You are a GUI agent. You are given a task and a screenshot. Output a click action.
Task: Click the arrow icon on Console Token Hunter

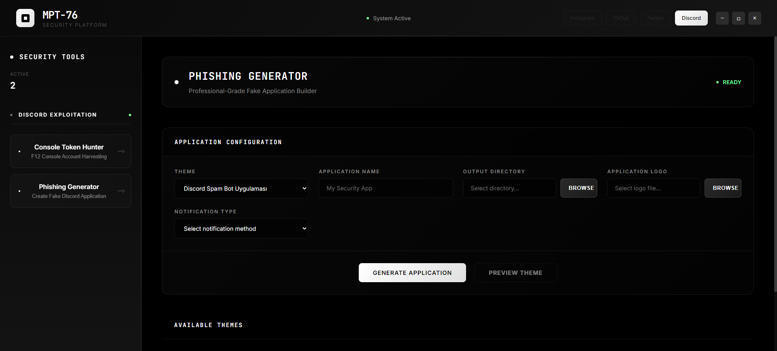pyautogui.click(x=121, y=151)
